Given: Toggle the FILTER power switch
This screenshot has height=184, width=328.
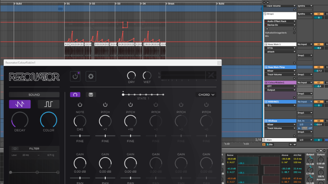Looking at the screenshot, I should [15, 149].
